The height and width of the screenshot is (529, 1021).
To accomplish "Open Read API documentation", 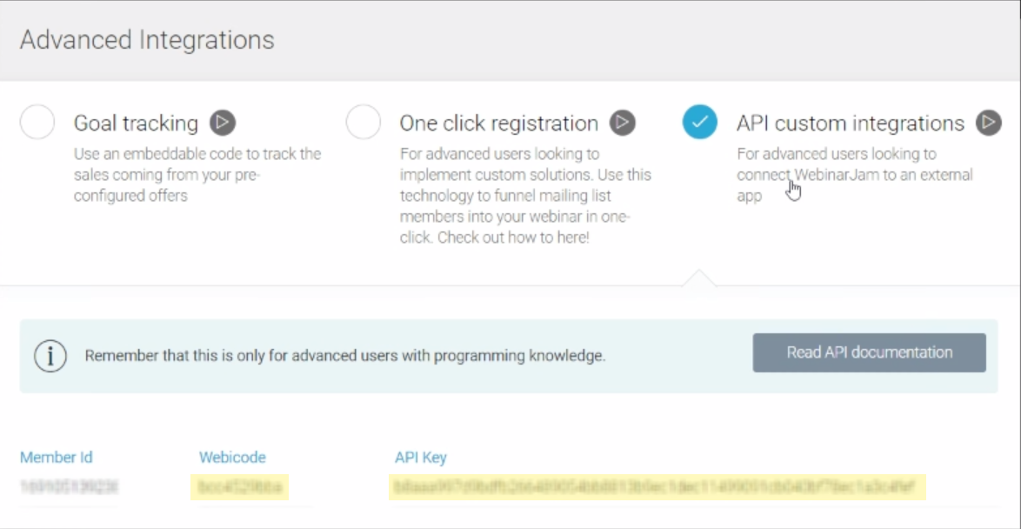I will (x=868, y=352).
